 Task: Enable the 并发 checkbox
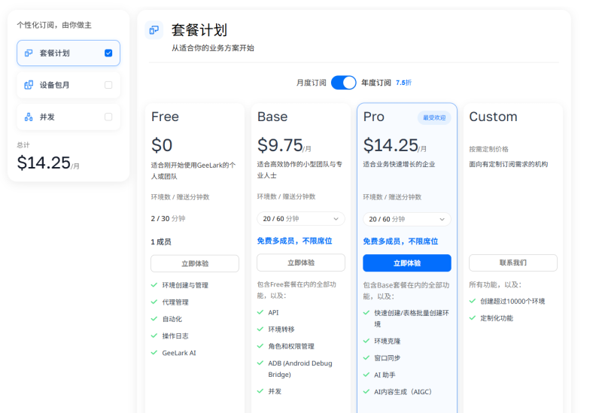[x=108, y=117]
